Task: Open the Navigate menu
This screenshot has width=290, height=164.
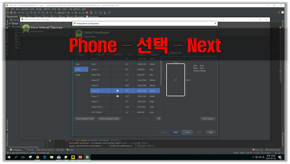Action: [25, 9]
